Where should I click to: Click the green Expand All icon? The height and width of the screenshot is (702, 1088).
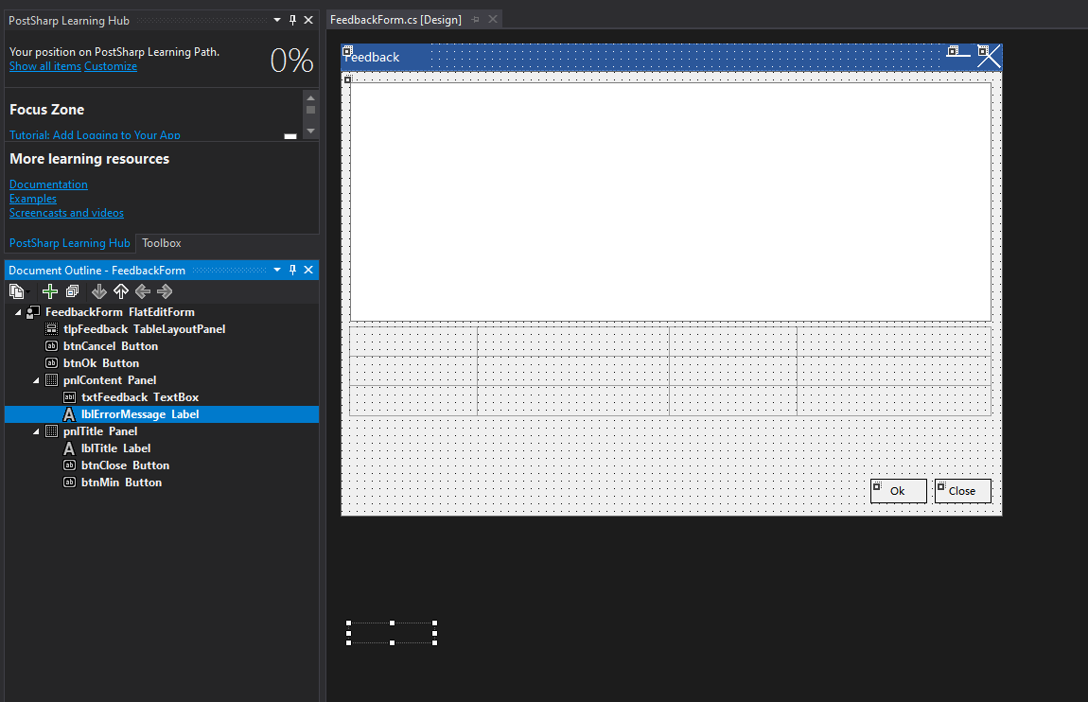pyautogui.click(x=49, y=291)
